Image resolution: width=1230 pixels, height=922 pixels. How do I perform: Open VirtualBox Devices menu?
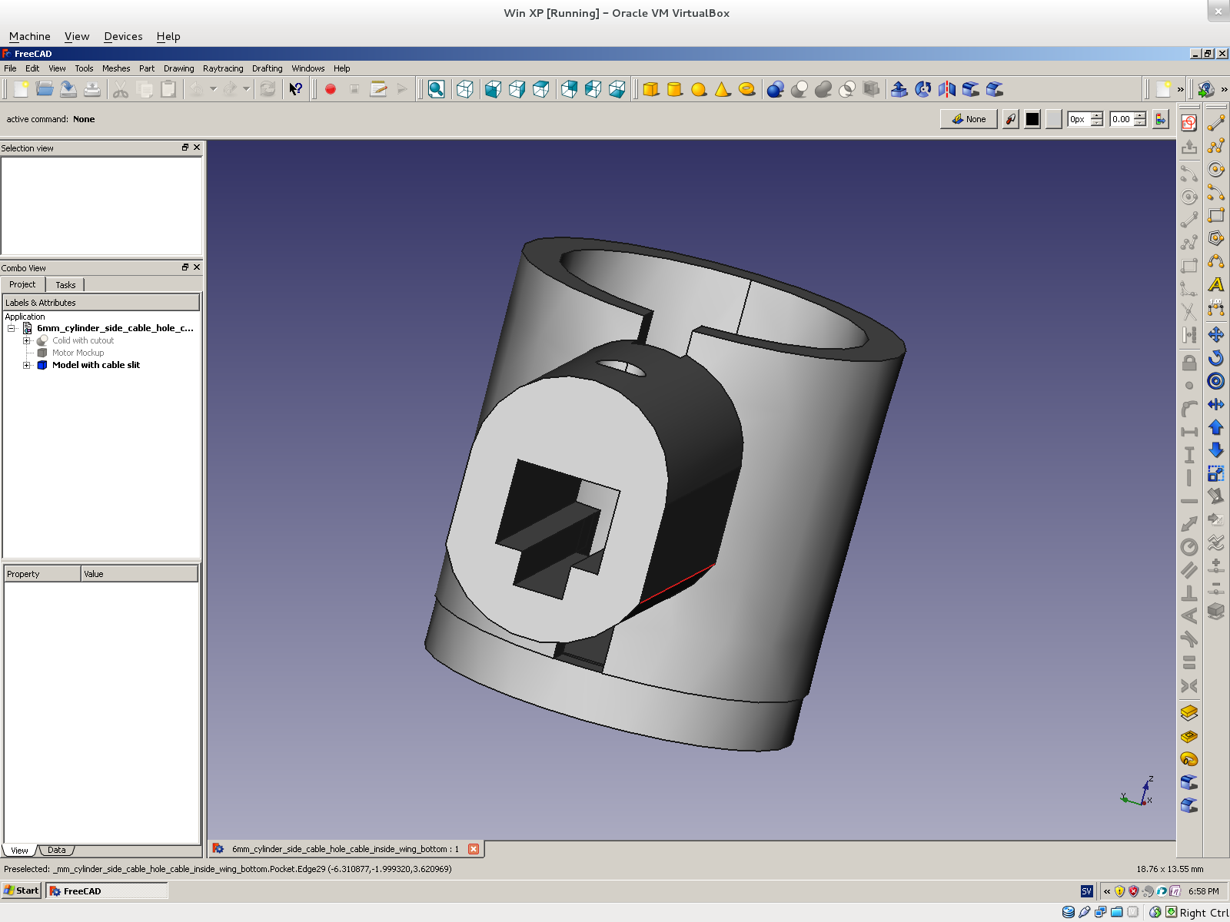[x=123, y=36]
